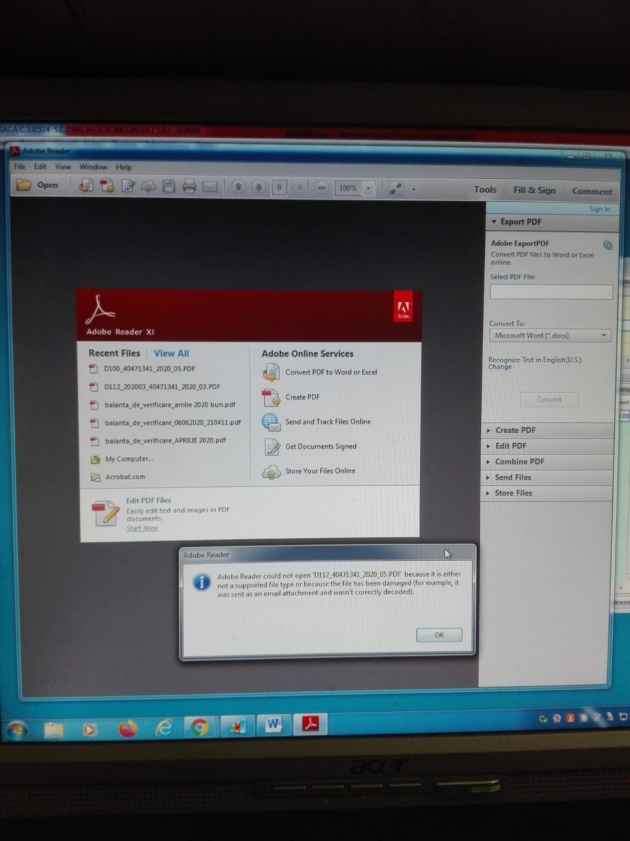This screenshot has height=841, width=630.
Task: Click the Open folder button in toolbar
Action: click(37, 185)
